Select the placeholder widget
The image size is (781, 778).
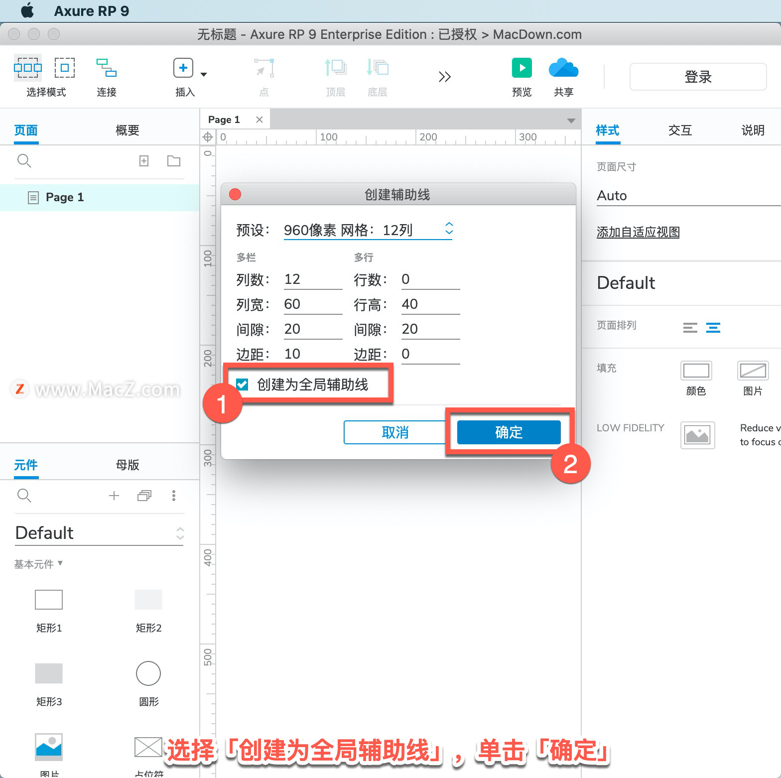click(x=148, y=747)
